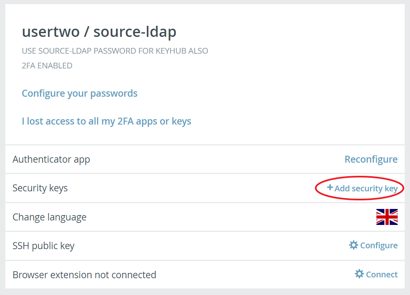Reconfigure the Authenticator app

(x=371, y=159)
